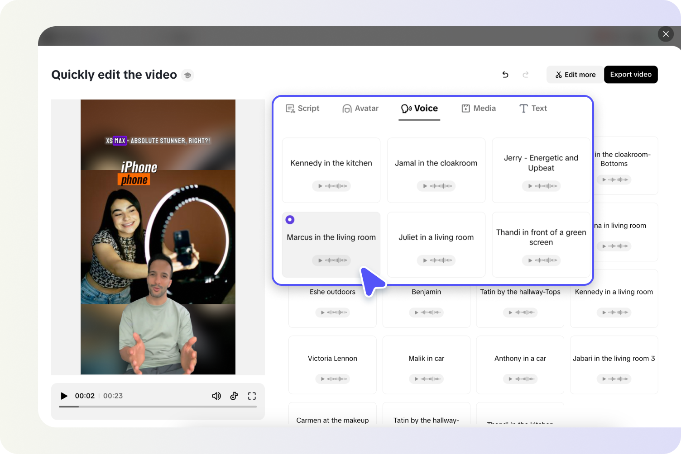
Task: Mute playback with the speaker icon
Action: tap(216, 396)
